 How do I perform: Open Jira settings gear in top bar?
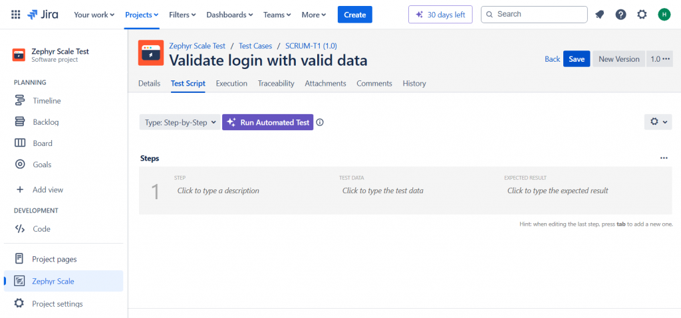click(642, 14)
